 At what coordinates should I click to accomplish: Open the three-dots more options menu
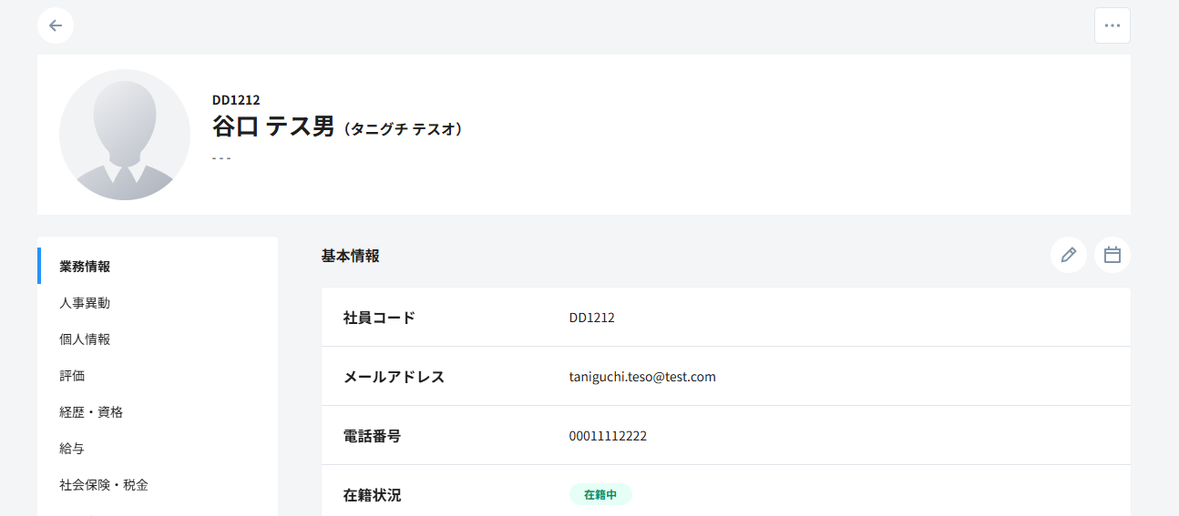tap(1112, 25)
